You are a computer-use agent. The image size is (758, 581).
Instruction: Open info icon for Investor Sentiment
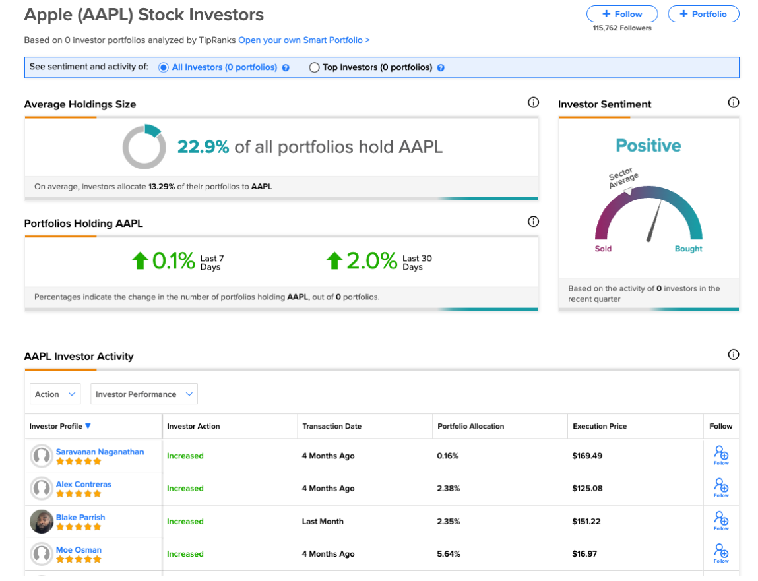(x=734, y=102)
